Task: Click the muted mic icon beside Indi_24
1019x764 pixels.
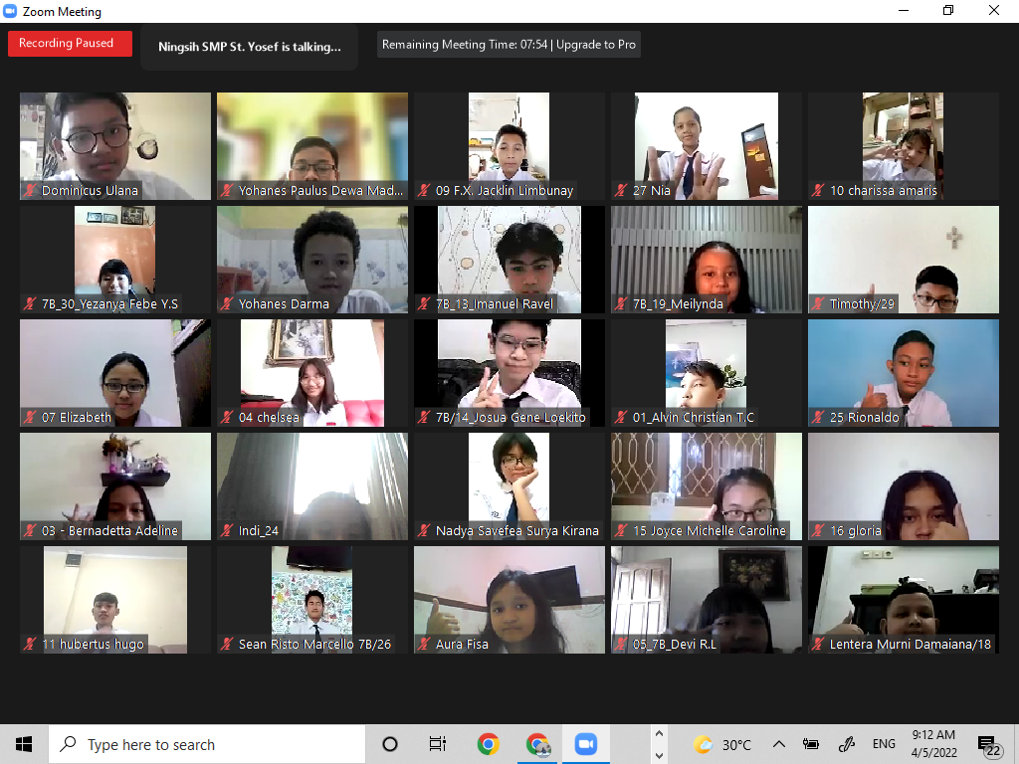Action: [226, 530]
